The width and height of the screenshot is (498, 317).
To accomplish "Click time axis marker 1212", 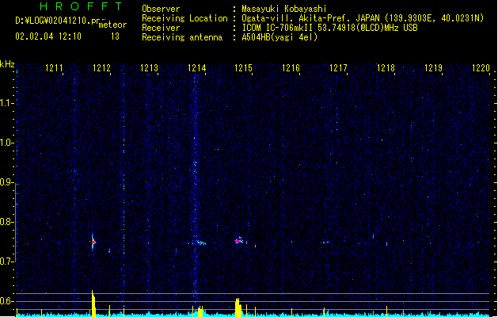I will coord(101,68).
